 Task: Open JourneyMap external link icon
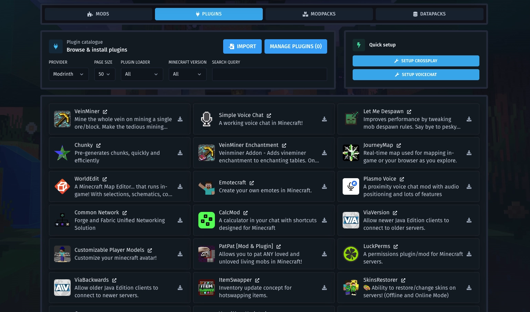click(x=399, y=146)
